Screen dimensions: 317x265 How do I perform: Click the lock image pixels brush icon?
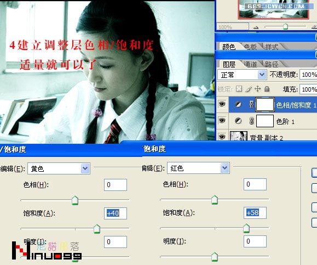click(249, 89)
